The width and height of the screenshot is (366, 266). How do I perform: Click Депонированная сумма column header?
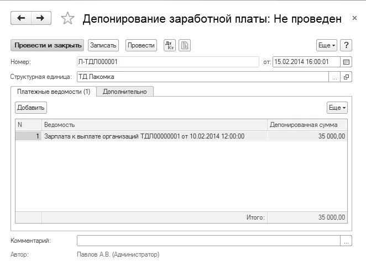point(307,125)
